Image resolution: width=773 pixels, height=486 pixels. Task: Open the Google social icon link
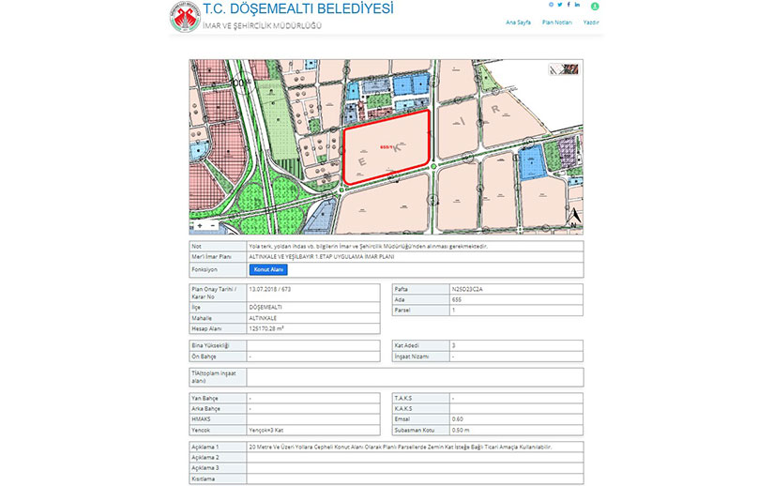[551, 5]
